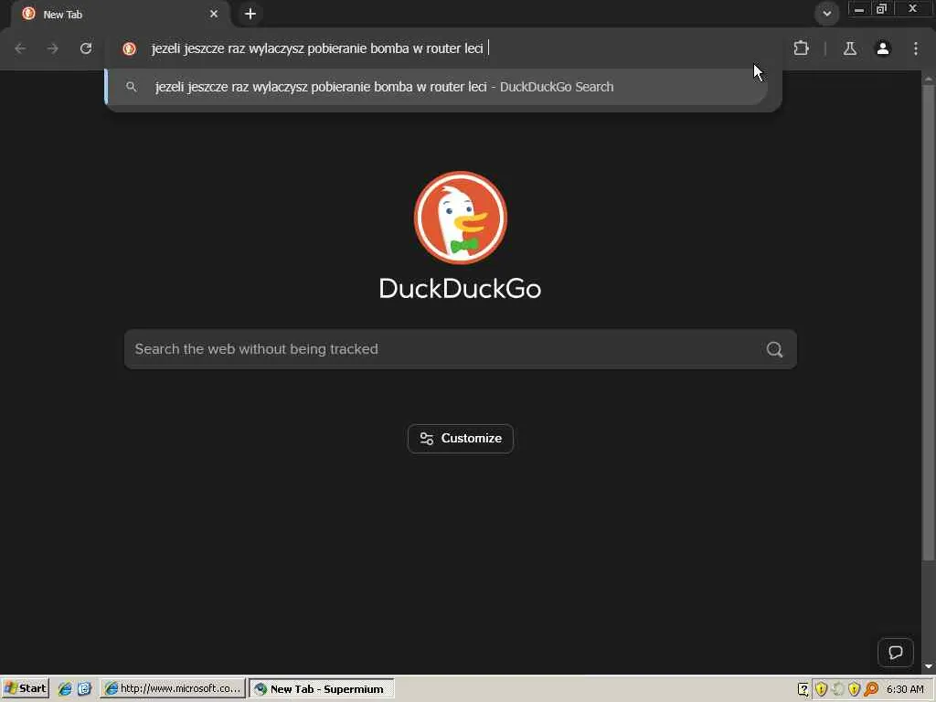936x702 pixels.
Task: Click the page vertical scrollbar
Action: 929,323
